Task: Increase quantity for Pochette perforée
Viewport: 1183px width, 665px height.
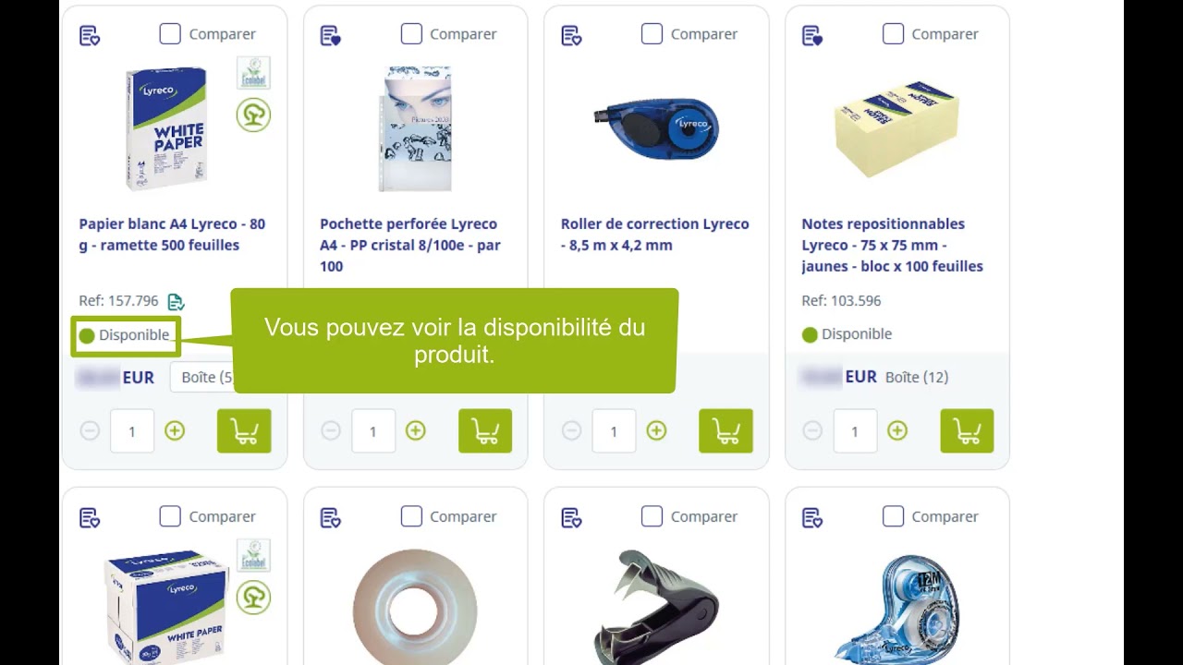Action: [416, 430]
